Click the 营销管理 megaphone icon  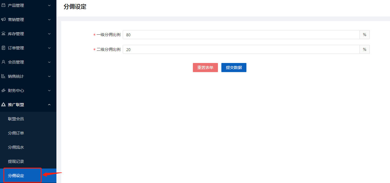click(x=3, y=20)
